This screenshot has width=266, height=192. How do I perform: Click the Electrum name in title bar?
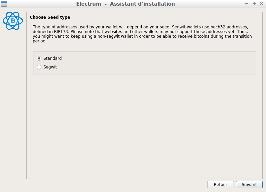89,4
